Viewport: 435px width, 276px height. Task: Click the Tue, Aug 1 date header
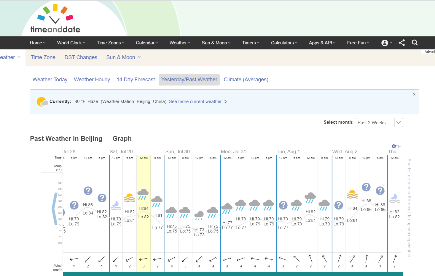pyautogui.click(x=288, y=151)
